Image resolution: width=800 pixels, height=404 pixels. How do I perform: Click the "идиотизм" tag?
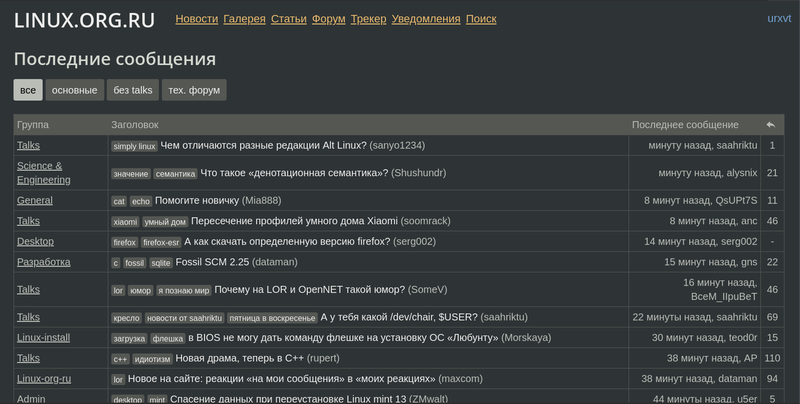pyautogui.click(x=152, y=359)
